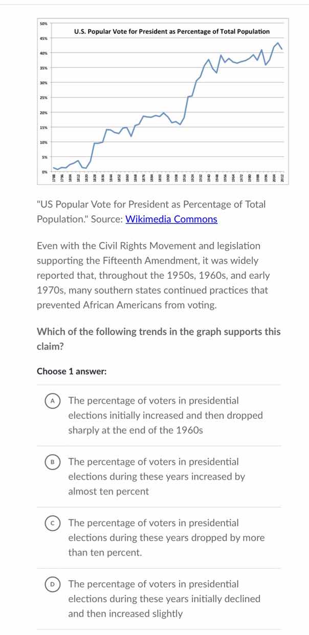Open the Wikimedia Commons link
309x635 pixels.
(171, 219)
